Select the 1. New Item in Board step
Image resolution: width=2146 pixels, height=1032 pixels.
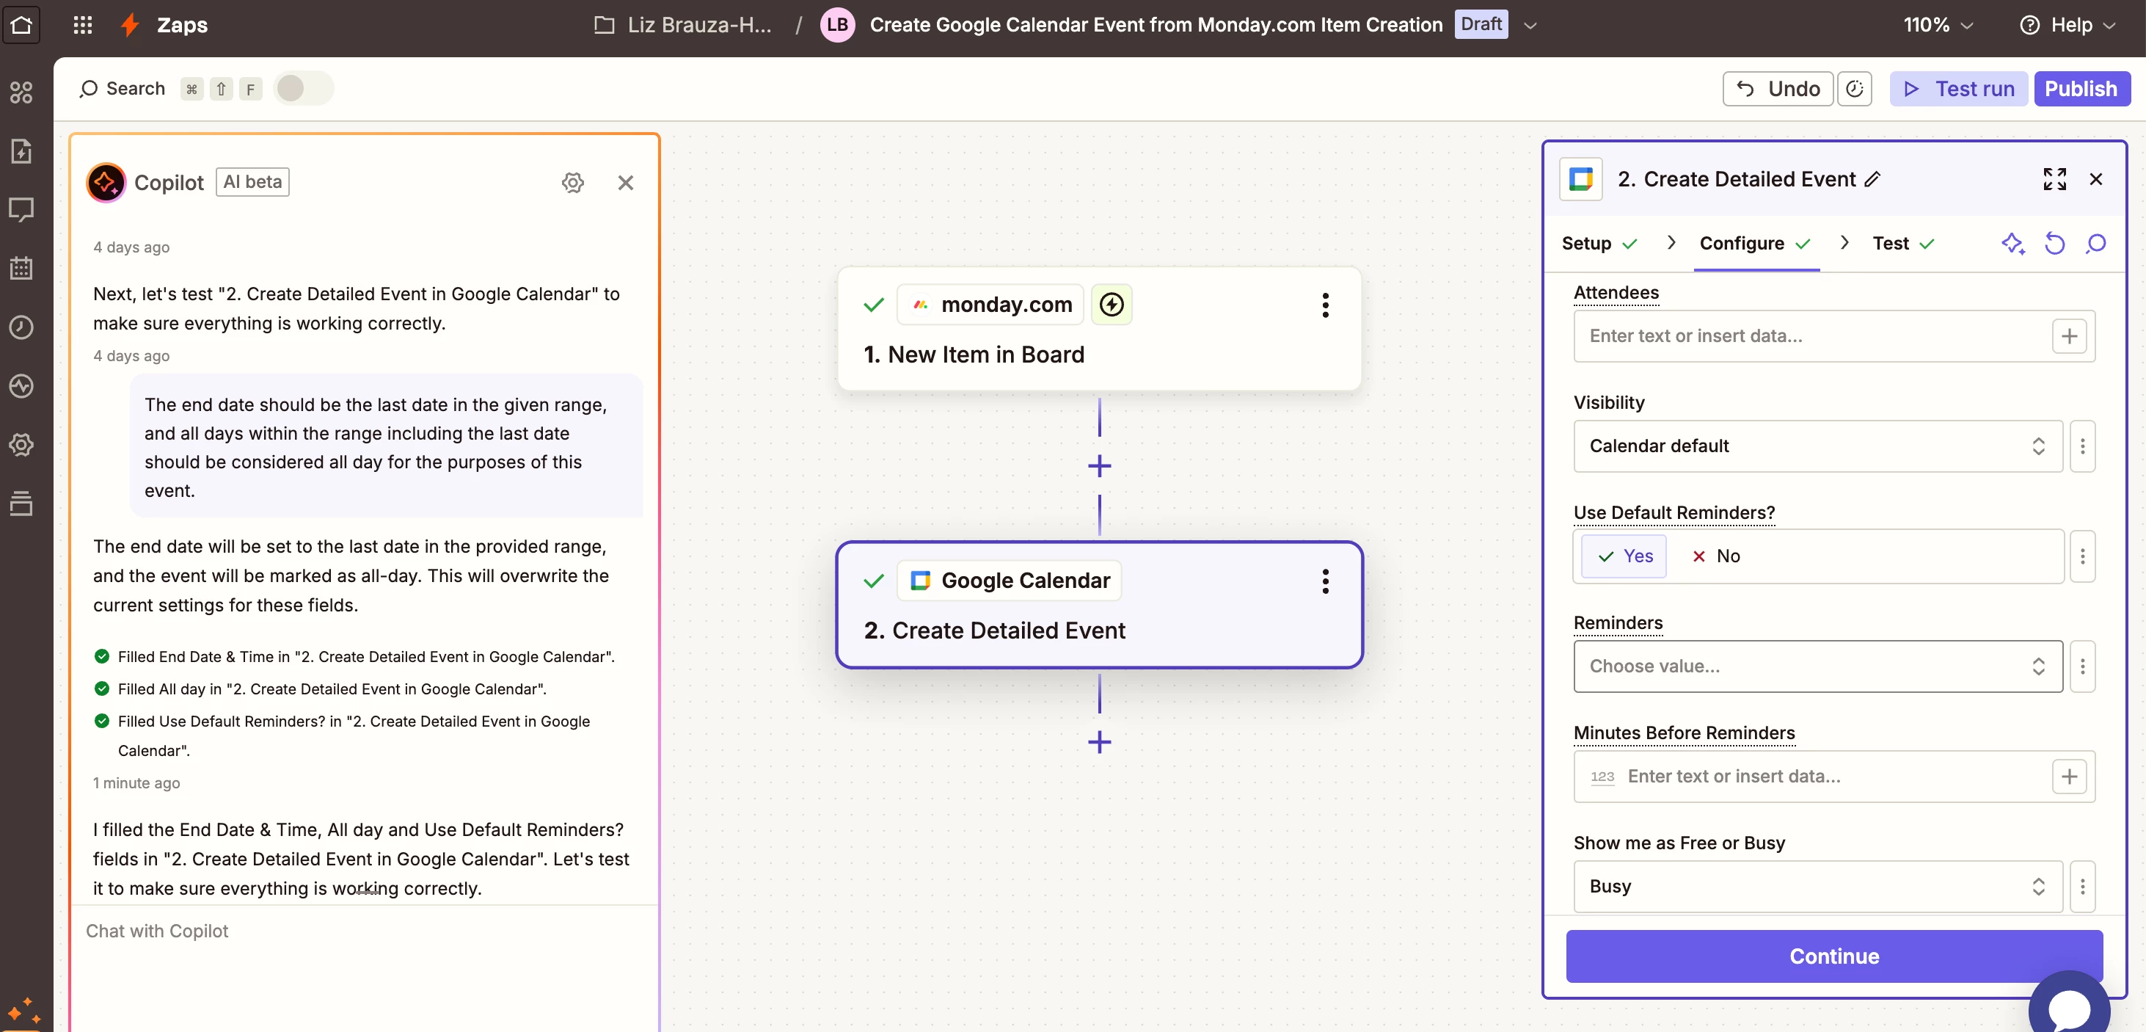(1099, 328)
